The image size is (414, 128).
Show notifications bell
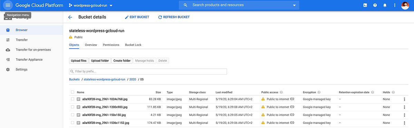385,5
